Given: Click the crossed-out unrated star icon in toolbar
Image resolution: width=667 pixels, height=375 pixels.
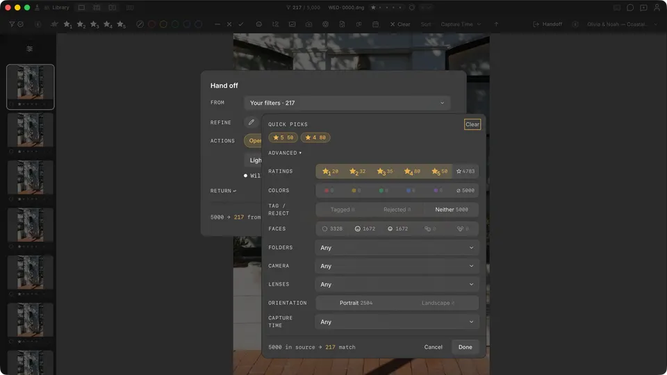Looking at the screenshot, I should coord(54,24).
